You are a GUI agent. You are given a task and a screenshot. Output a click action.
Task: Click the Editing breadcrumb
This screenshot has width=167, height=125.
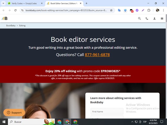[22, 26]
